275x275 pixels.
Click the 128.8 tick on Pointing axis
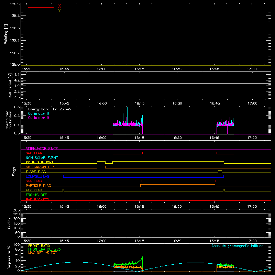pos(15,15)
